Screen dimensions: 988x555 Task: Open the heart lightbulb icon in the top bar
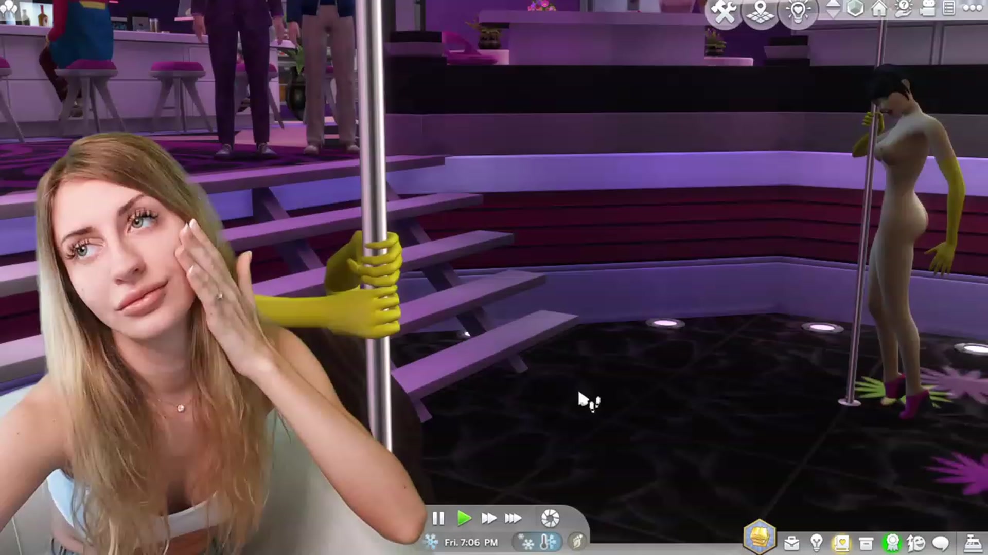point(798,11)
